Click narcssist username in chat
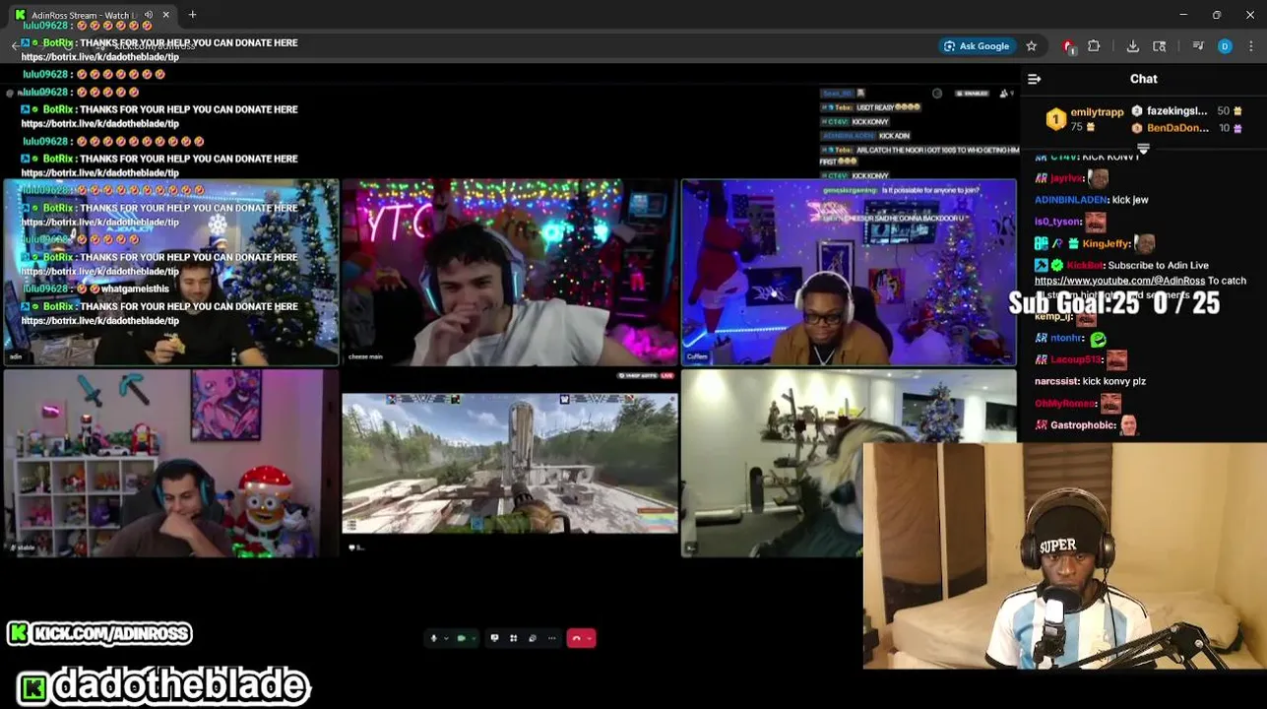This screenshot has width=1267, height=709. 1056,381
